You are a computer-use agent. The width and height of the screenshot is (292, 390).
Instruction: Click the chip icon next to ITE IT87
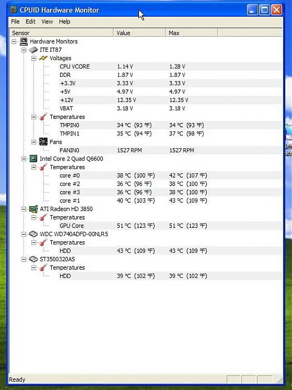[33, 50]
